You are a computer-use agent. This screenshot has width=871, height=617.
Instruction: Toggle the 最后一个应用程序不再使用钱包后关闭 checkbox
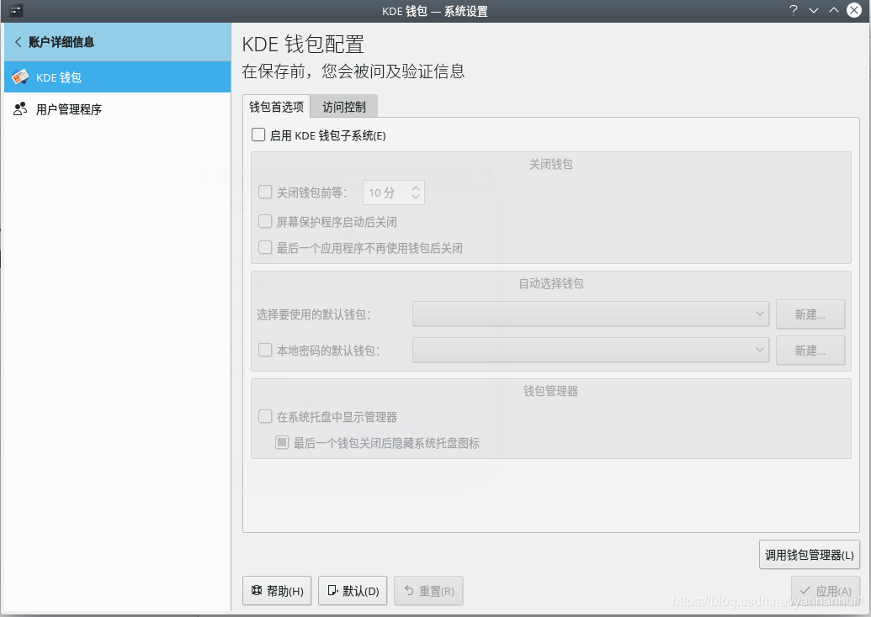[265, 247]
